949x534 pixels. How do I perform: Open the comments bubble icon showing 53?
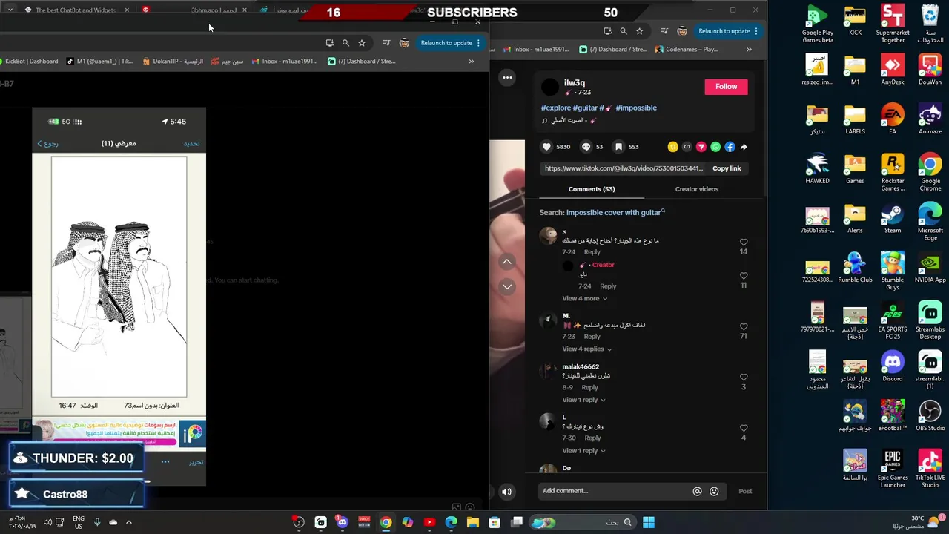[x=586, y=147]
